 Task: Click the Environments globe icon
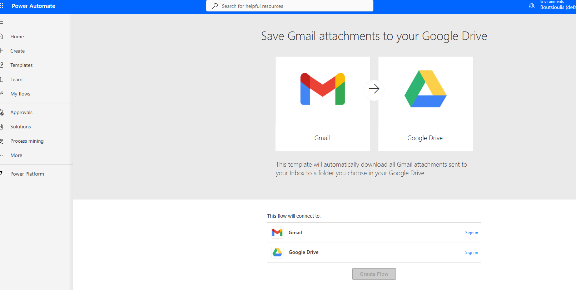[x=532, y=6]
